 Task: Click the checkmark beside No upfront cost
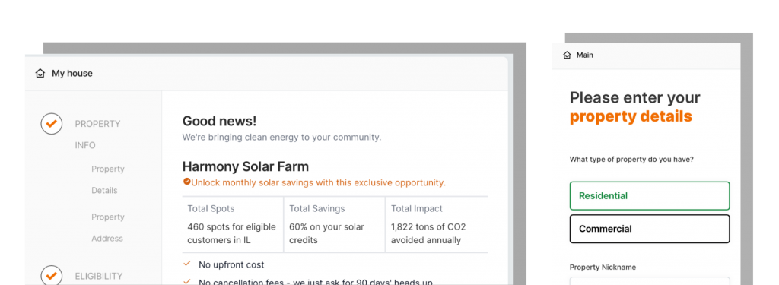tap(187, 264)
